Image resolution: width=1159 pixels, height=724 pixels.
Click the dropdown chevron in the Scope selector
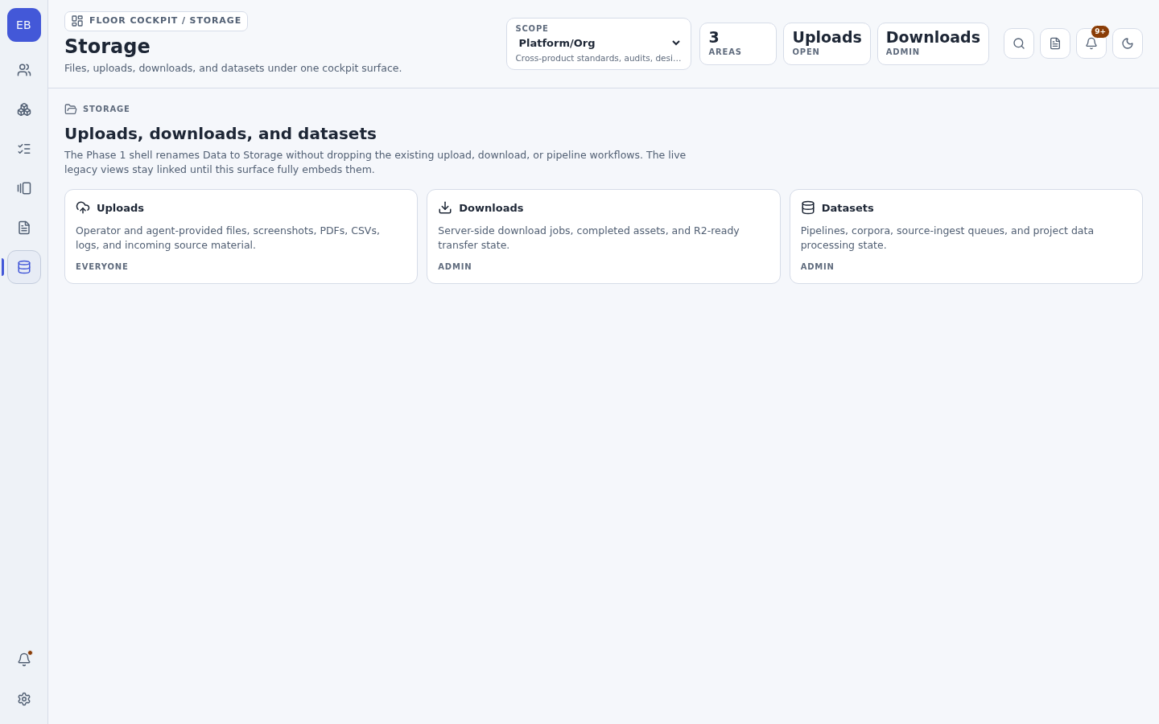point(676,43)
